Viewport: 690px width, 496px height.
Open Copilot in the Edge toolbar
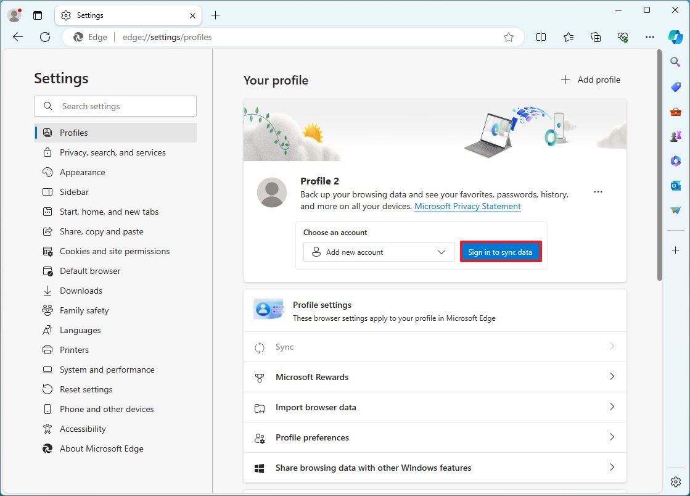pyautogui.click(x=676, y=36)
